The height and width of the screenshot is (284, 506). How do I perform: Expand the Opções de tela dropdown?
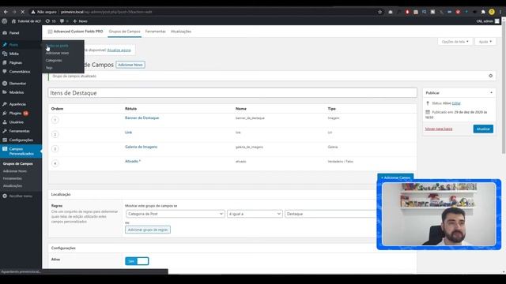(455, 42)
